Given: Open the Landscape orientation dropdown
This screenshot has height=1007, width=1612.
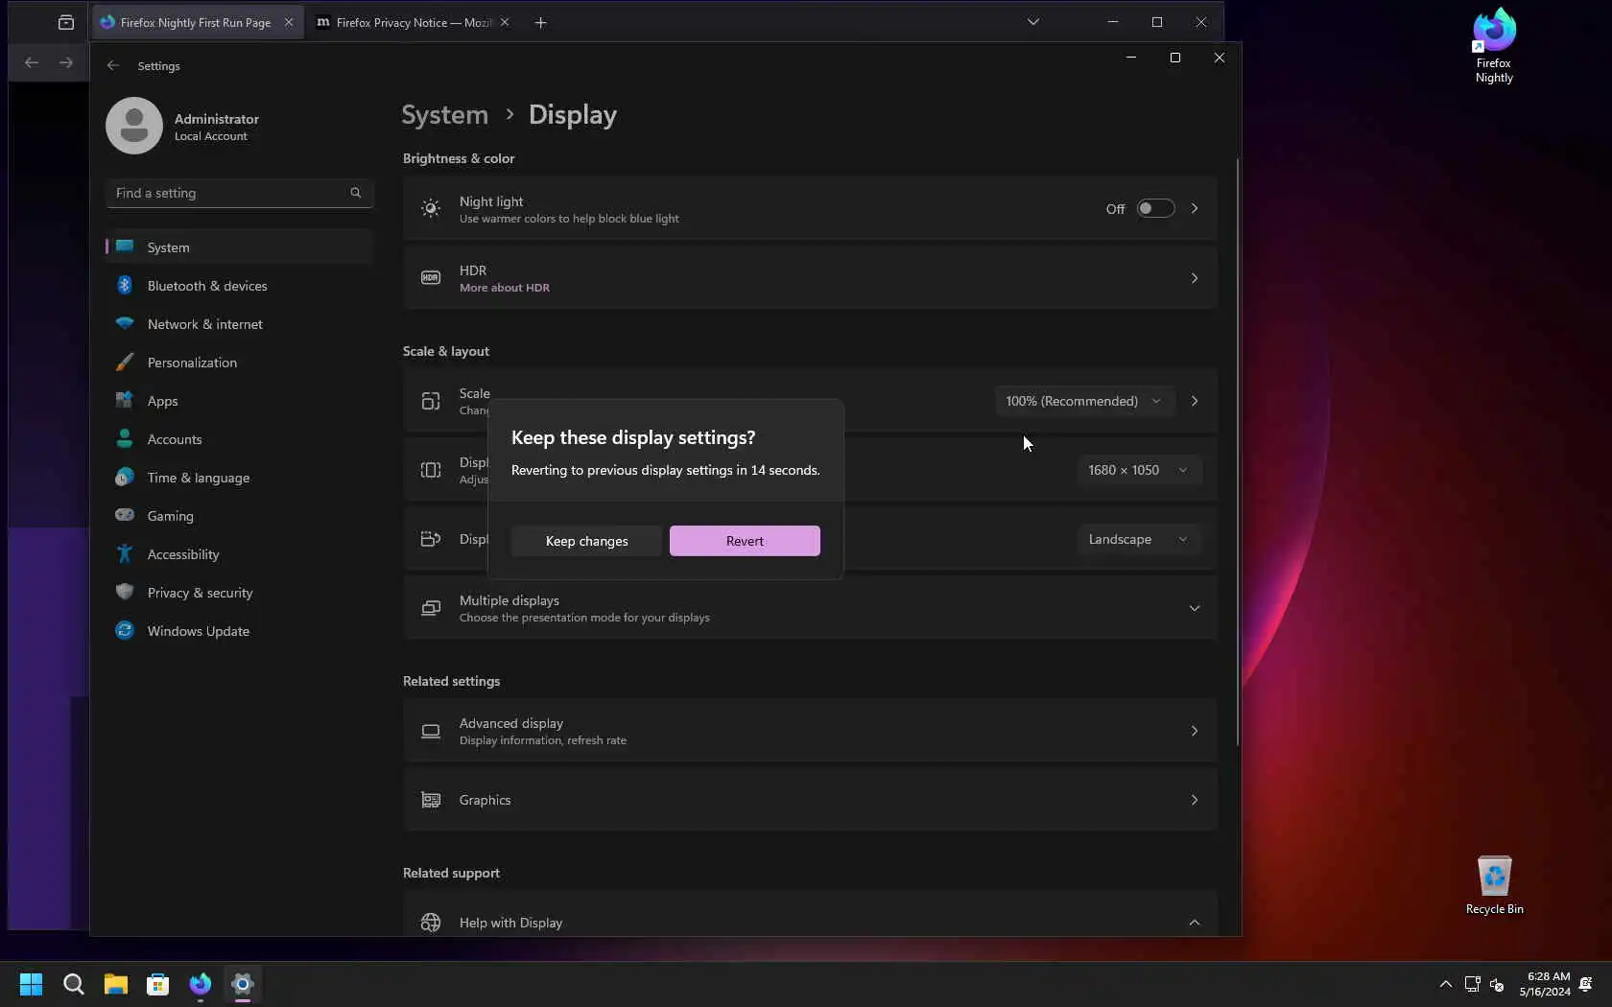Looking at the screenshot, I should [x=1138, y=539].
